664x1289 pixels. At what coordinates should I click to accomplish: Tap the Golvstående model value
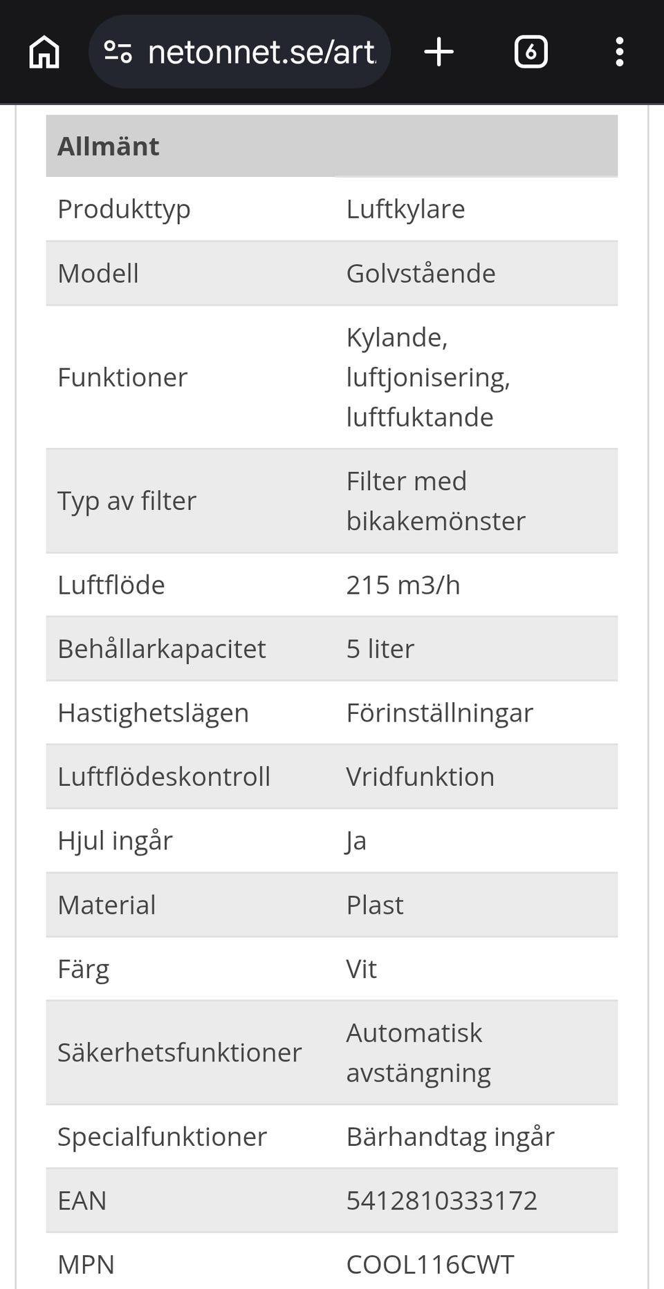421,273
